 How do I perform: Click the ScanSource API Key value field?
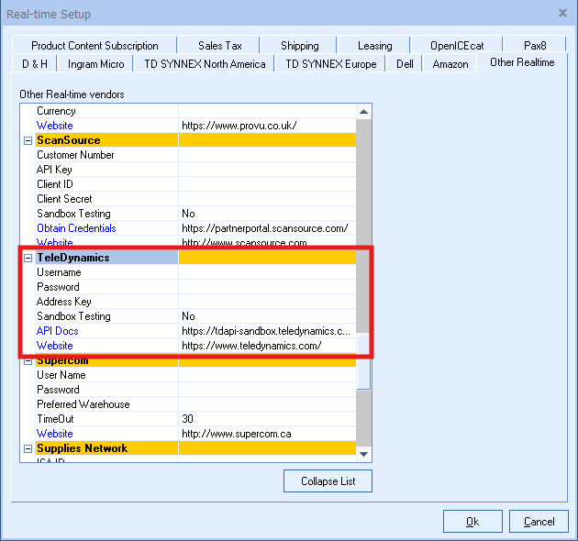click(x=266, y=170)
